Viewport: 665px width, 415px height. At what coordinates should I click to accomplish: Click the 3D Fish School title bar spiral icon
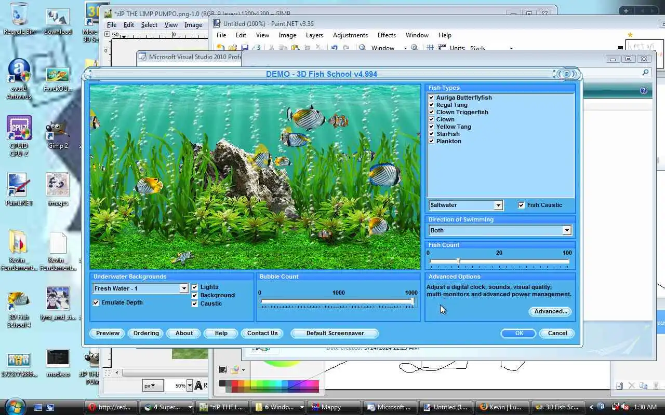[567, 74]
